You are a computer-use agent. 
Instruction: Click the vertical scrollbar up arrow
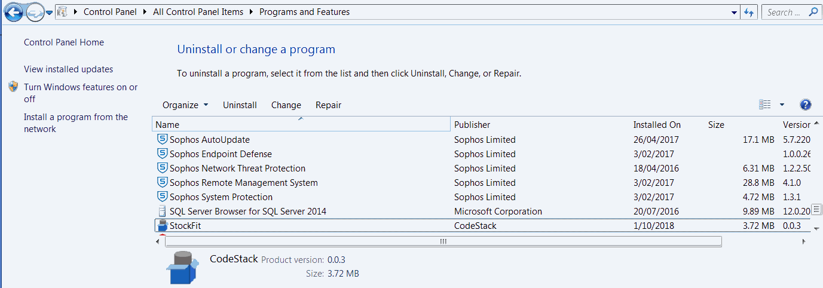coord(817,122)
